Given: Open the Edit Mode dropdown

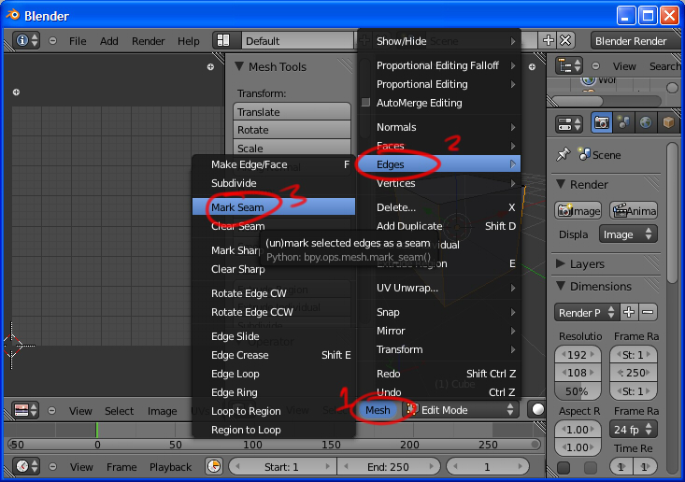Looking at the screenshot, I should 460,410.
